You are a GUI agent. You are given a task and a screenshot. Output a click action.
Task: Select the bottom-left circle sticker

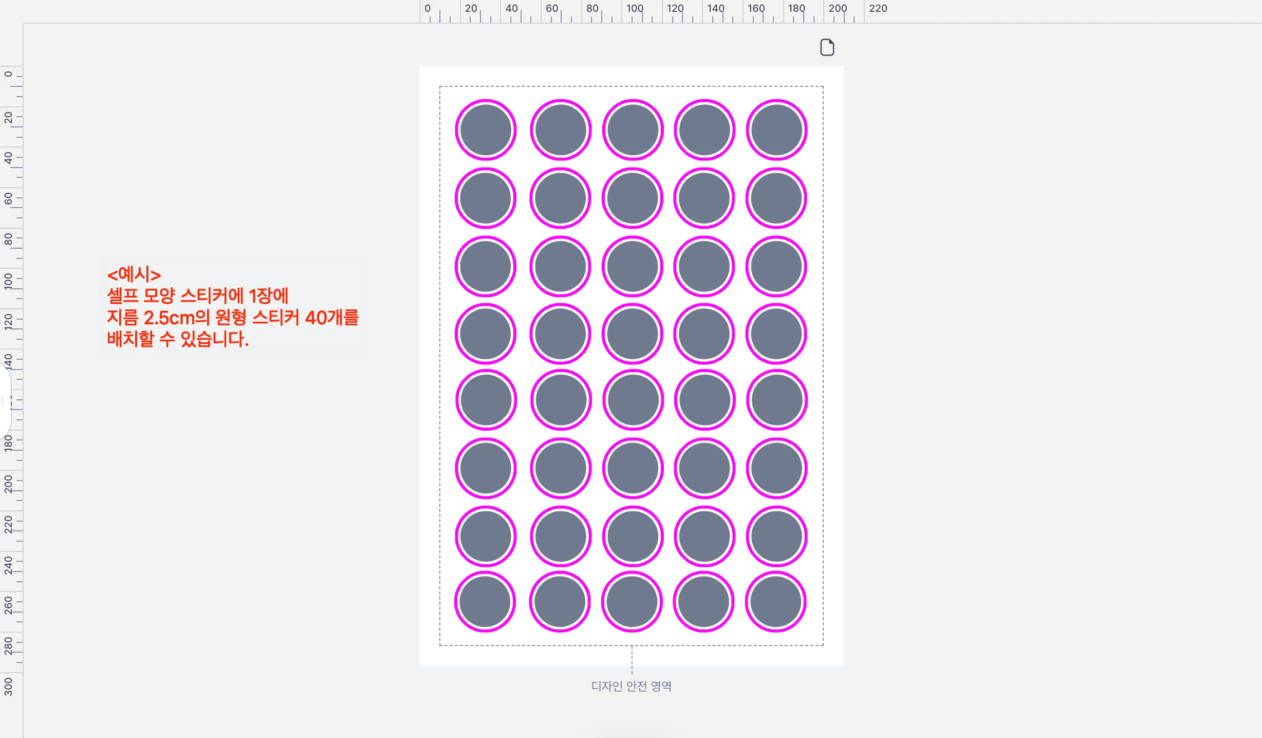(x=485, y=601)
